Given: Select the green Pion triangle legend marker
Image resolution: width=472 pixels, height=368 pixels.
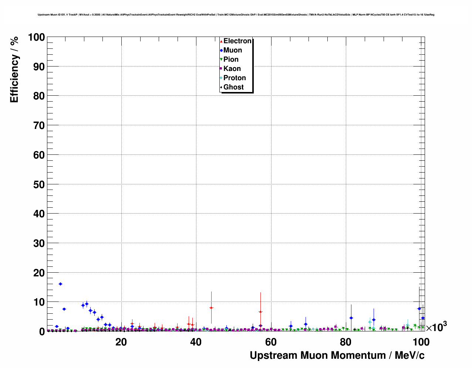Looking at the screenshot, I should point(221,59).
